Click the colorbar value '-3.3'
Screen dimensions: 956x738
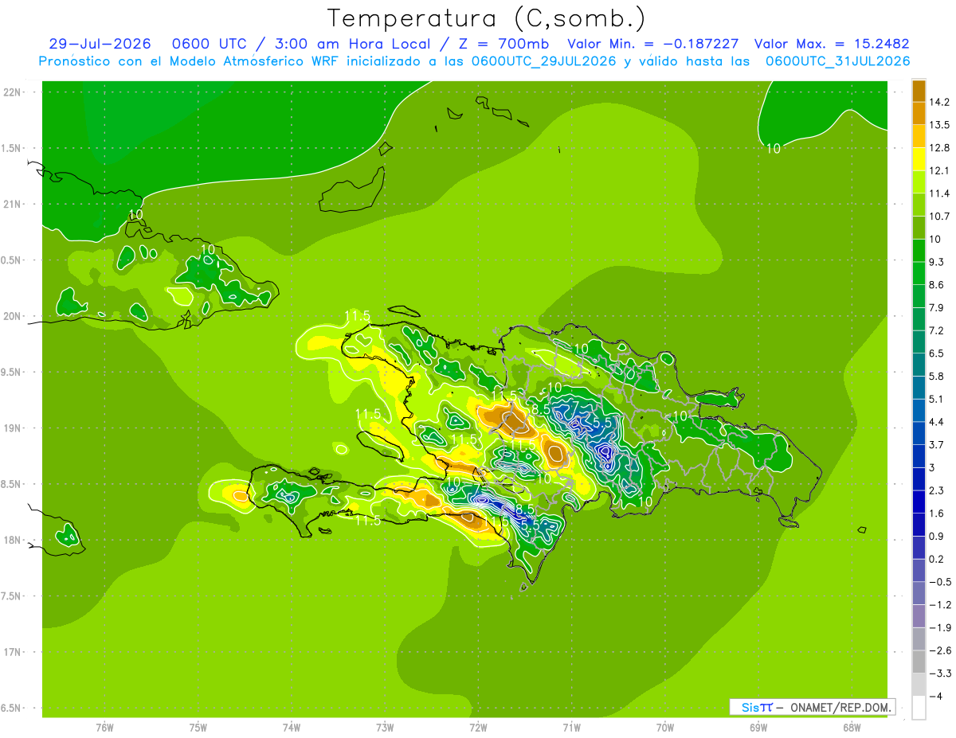click(x=939, y=674)
